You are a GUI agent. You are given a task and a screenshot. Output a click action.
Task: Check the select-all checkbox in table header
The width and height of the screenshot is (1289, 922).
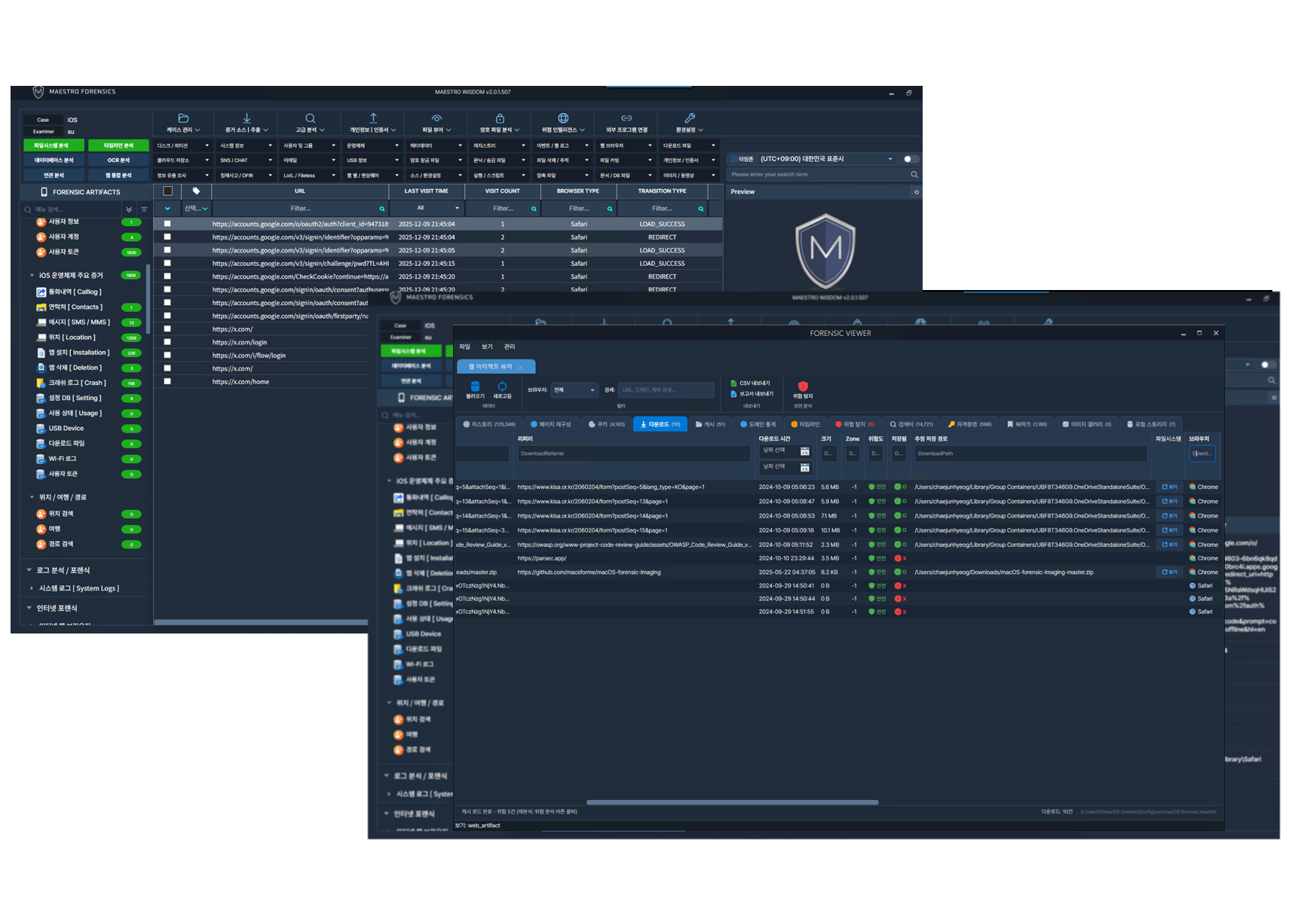(x=167, y=191)
